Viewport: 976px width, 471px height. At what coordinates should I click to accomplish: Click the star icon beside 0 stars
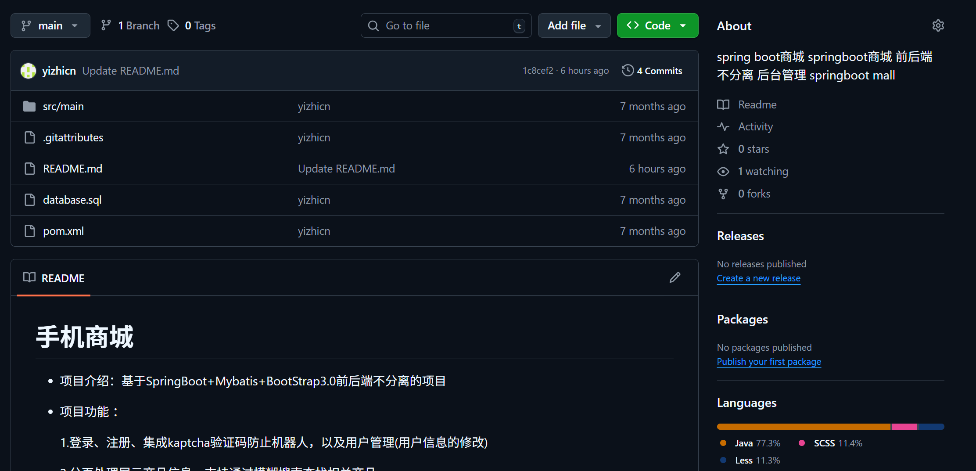[723, 149]
